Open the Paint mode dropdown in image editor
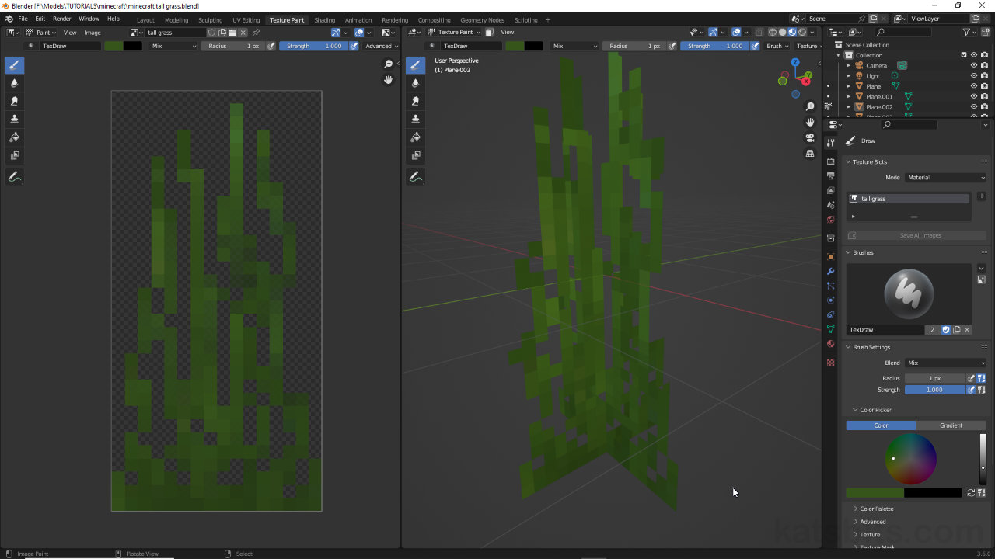This screenshot has height=559, width=995. tap(41, 33)
